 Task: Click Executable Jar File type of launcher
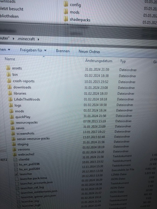coord(123,170)
